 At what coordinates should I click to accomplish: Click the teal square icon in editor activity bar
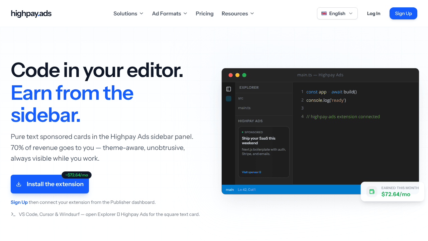tap(229, 98)
